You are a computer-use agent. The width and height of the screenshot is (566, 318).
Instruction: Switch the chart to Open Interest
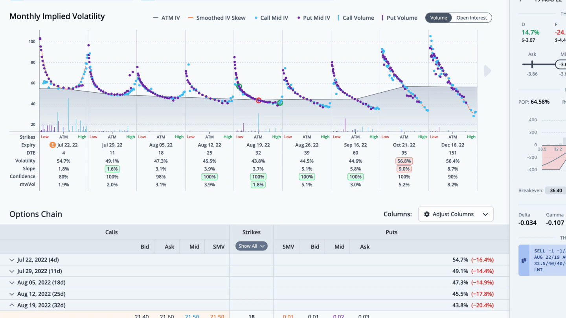tap(472, 18)
